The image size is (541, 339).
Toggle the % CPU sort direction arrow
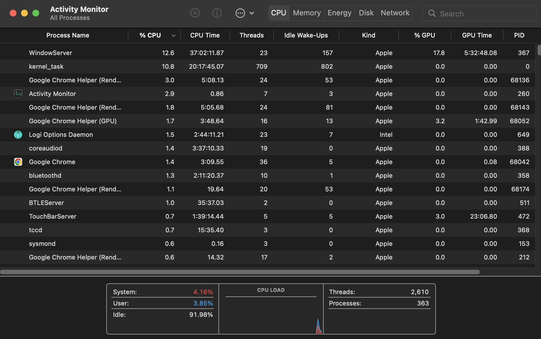pyautogui.click(x=174, y=36)
